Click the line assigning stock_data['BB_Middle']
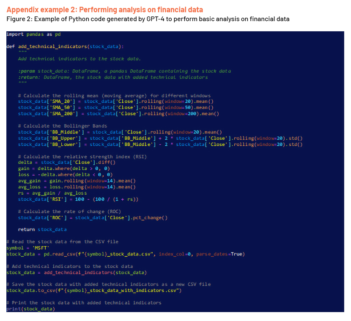The width and height of the screenshot is (351, 321). 120,132
